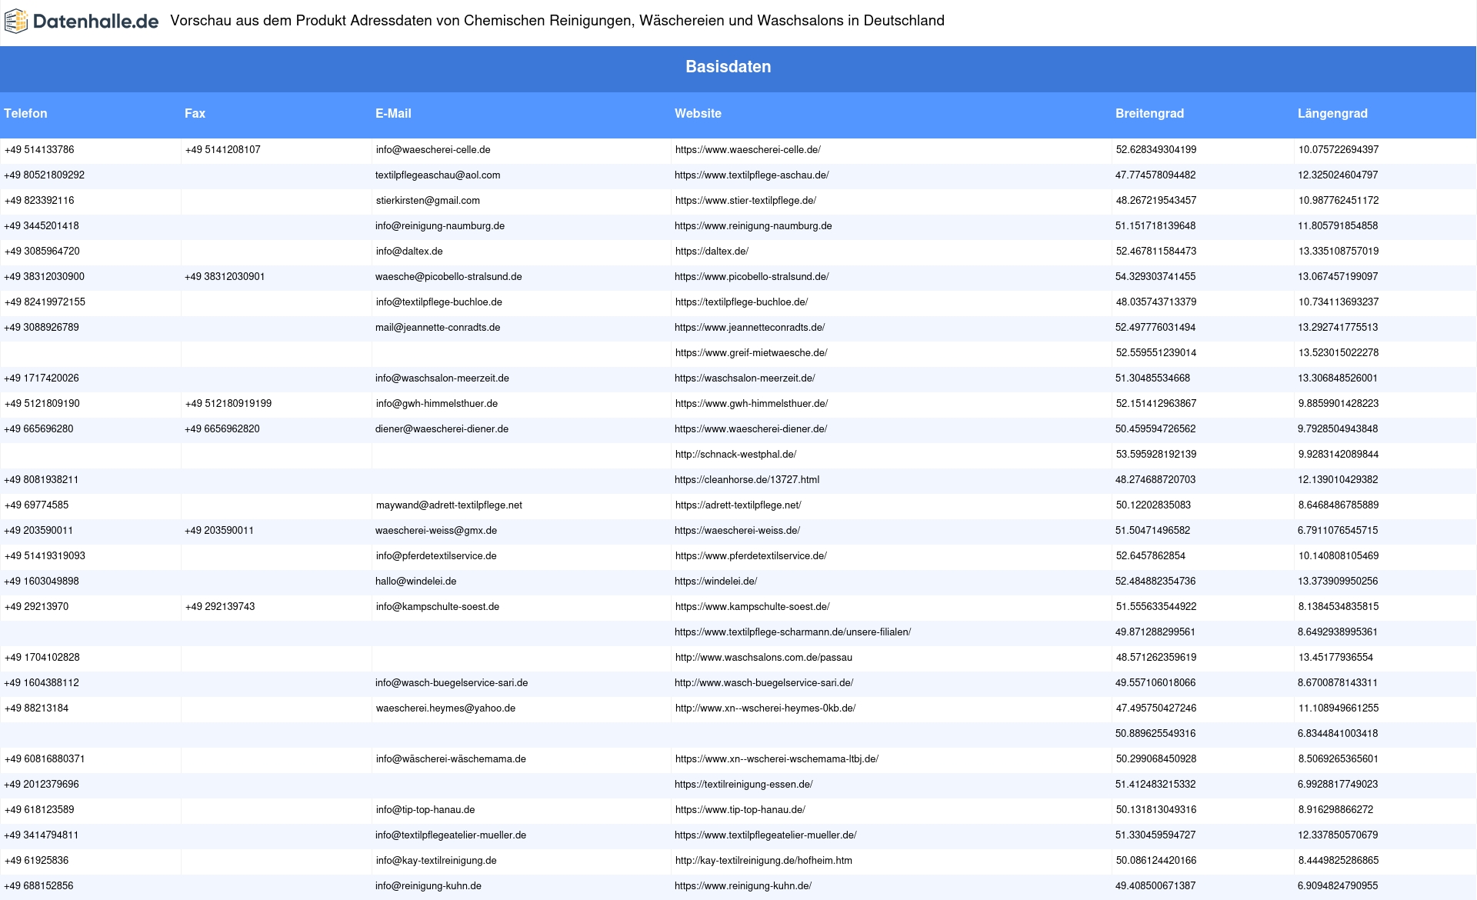
Task: Open website https://www.textilpflege-aschau.de/
Action: click(x=752, y=175)
